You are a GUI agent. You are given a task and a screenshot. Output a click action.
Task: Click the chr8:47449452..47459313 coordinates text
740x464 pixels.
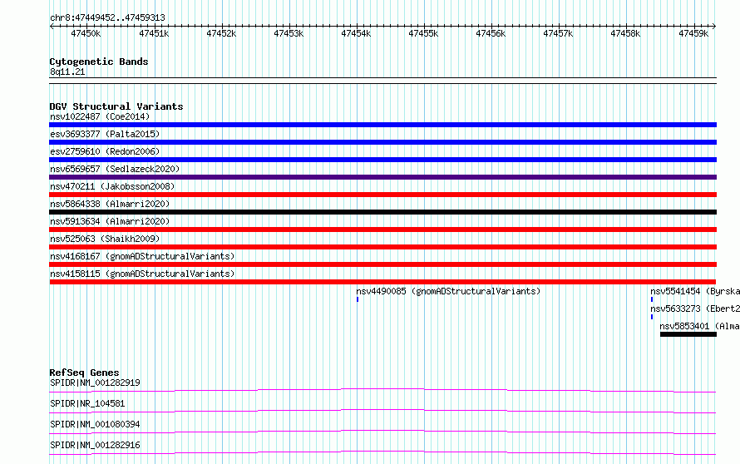[107, 18]
